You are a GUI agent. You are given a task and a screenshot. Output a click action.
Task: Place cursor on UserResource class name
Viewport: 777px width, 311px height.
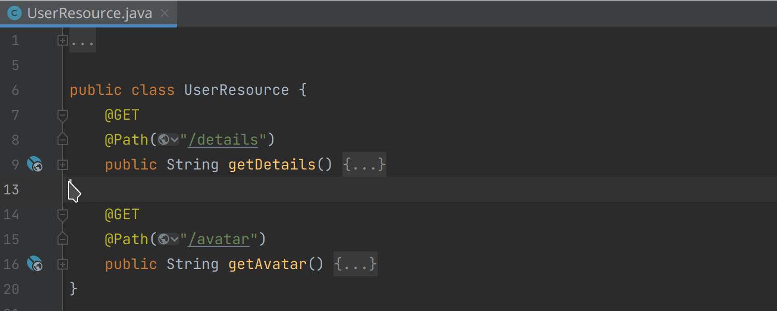pos(237,90)
